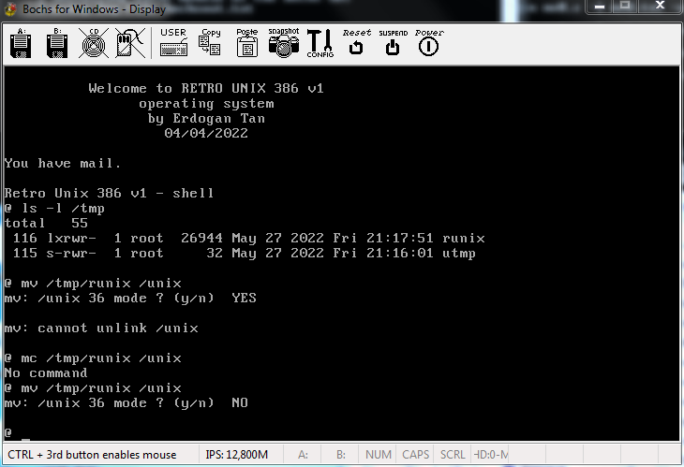684x467 pixels.
Task: Click the A: status bar indicator
Action: pos(303,455)
